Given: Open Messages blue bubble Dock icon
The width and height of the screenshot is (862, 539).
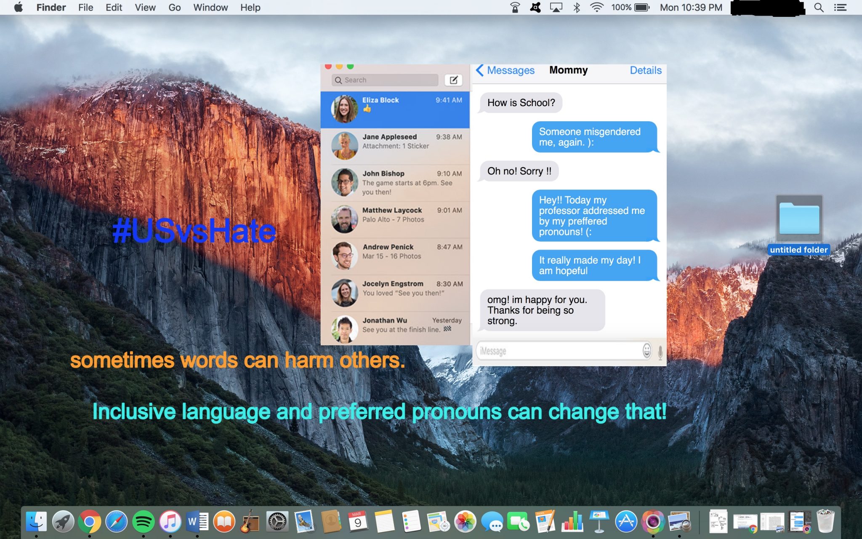Looking at the screenshot, I should click(492, 521).
